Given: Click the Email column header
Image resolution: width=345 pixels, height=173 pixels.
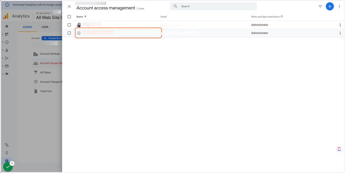Looking at the screenshot, I should 164,17.
